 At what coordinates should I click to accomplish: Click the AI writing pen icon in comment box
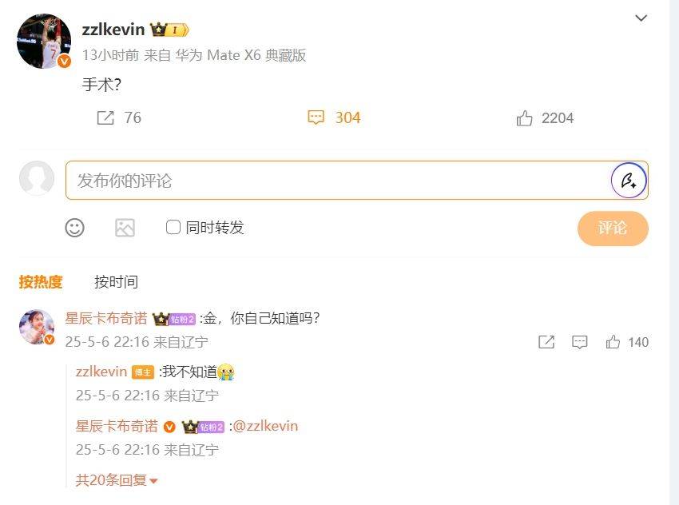coord(629,180)
